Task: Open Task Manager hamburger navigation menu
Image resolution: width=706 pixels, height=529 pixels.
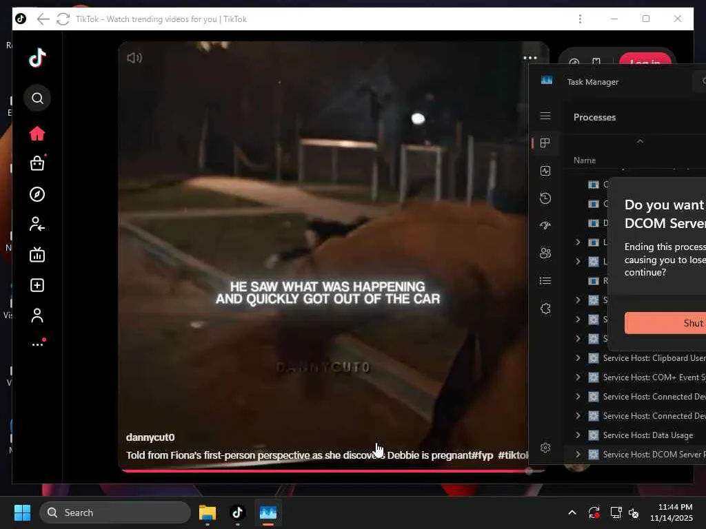Action: coord(545,116)
